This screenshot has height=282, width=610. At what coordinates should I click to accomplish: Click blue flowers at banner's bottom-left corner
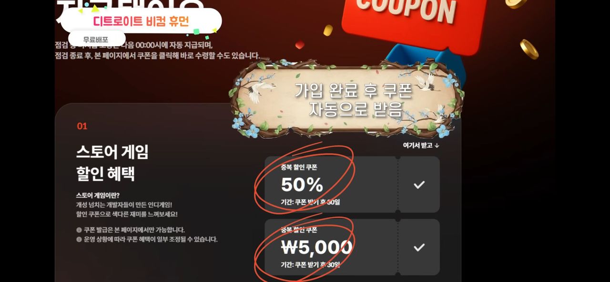coord(245,125)
